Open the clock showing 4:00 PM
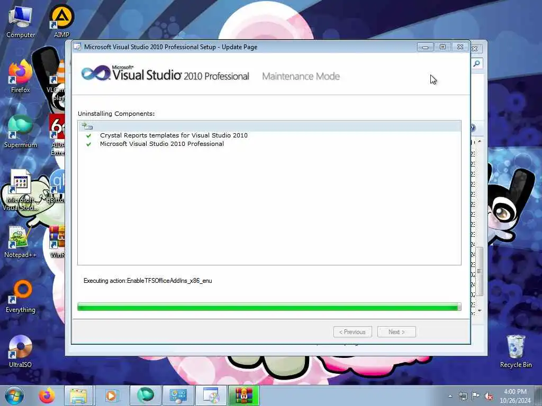This screenshot has width=542, height=406. click(x=515, y=396)
